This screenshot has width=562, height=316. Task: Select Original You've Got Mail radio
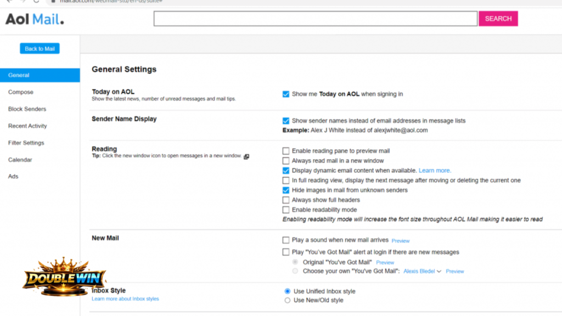click(295, 262)
